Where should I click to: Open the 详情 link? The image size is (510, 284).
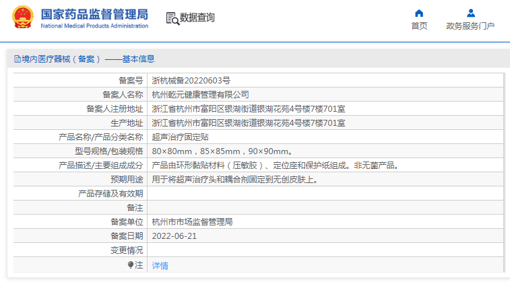coord(160,266)
